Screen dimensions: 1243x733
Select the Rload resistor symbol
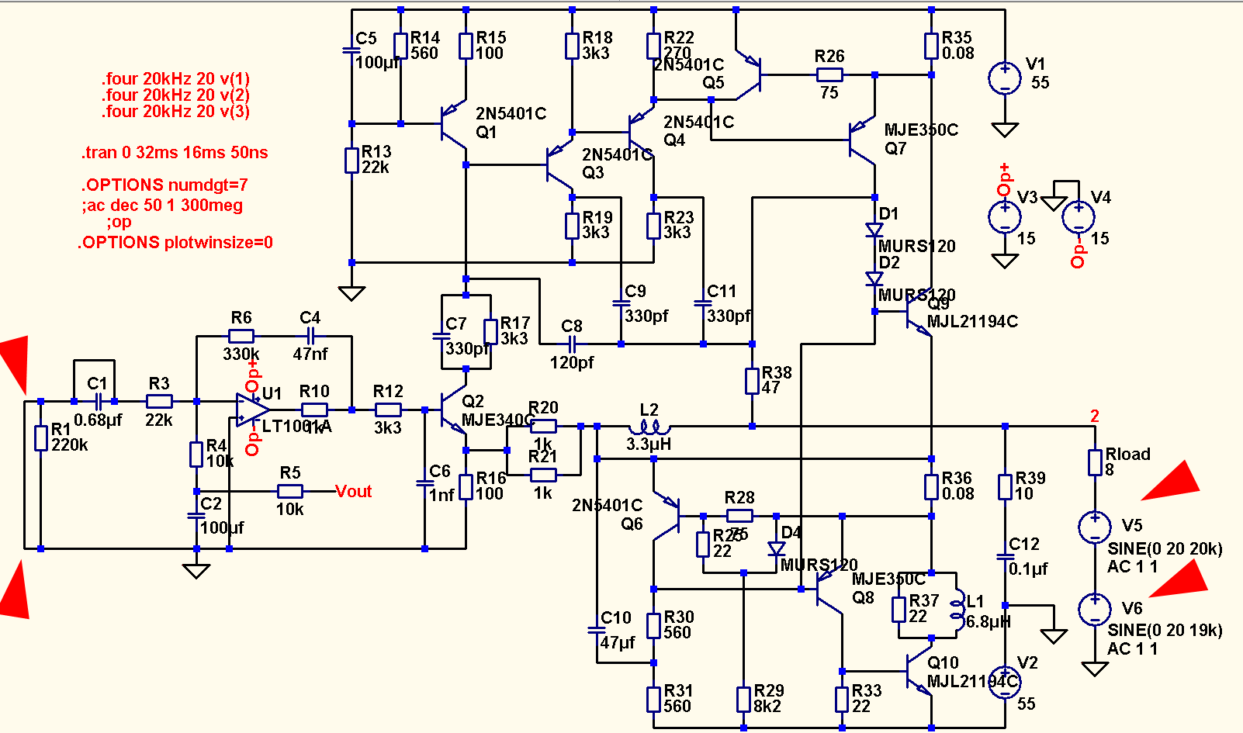(1095, 463)
